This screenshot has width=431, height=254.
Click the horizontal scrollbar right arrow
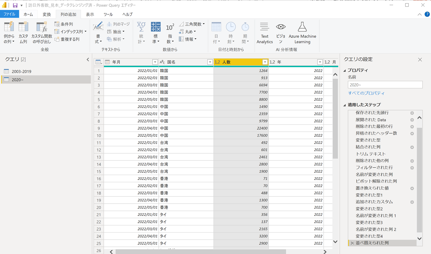[325, 252]
